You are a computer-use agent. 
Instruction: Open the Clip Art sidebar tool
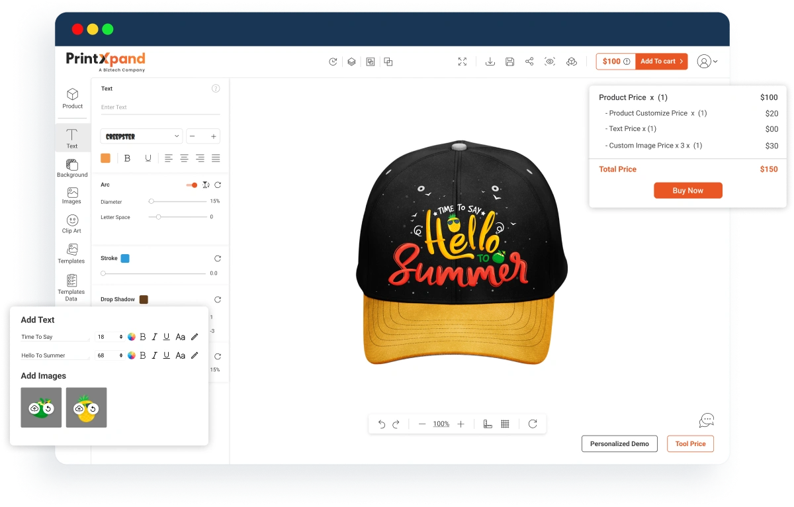tap(72, 224)
